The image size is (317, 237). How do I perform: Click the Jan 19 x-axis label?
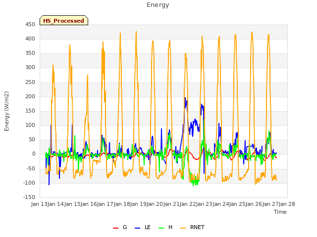pos(138,204)
